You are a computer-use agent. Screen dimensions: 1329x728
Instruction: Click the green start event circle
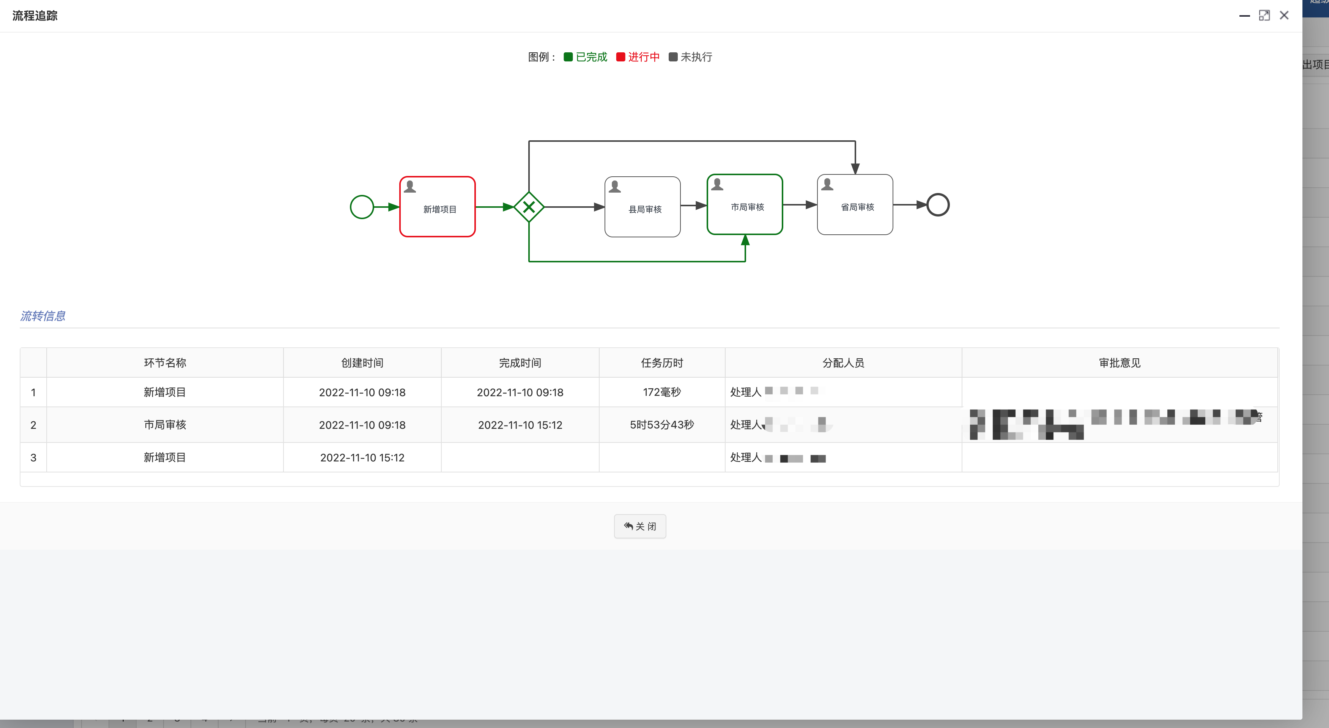[362, 207]
